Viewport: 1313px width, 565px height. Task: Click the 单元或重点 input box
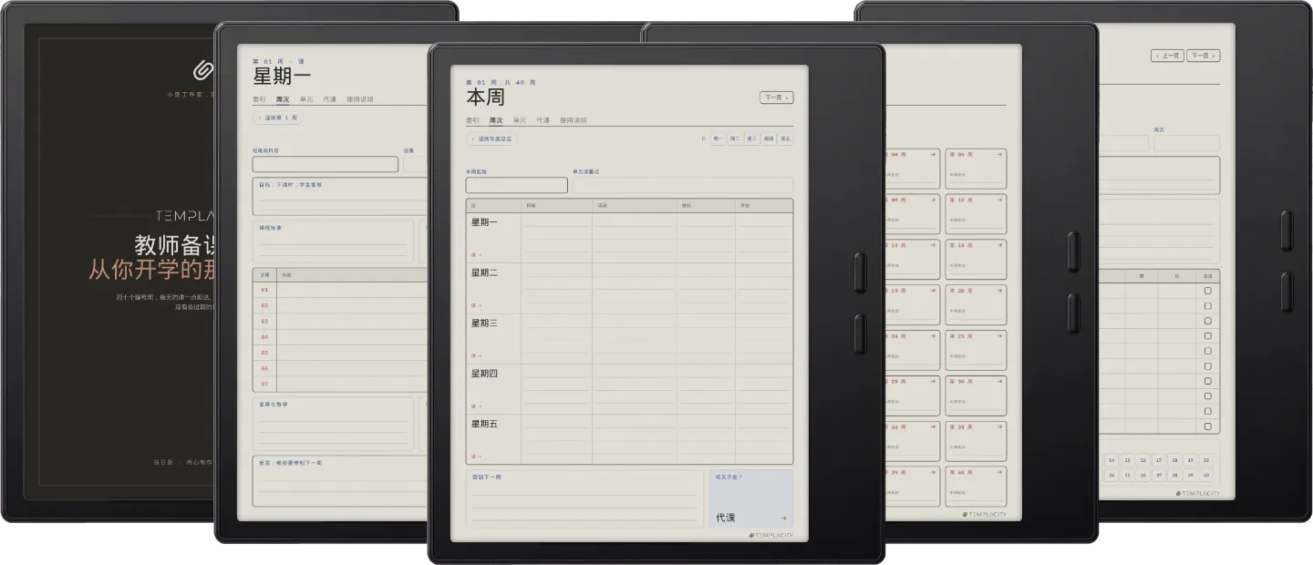683,185
